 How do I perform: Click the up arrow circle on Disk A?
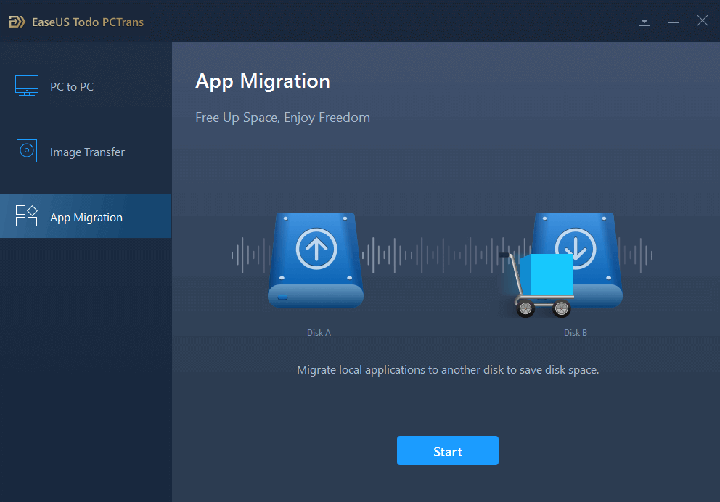pyautogui.click(x=316, y=249)
